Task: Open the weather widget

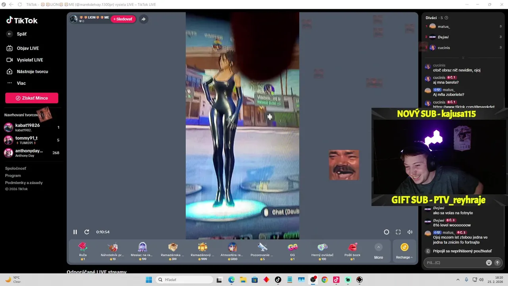Action: [13, 280]
